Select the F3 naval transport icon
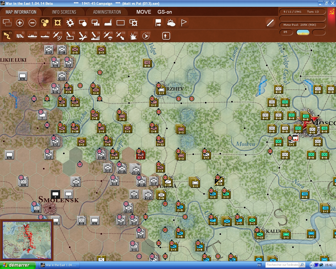Image resolution: width=336 pixels, height=269 pixels. coord(32,35)
